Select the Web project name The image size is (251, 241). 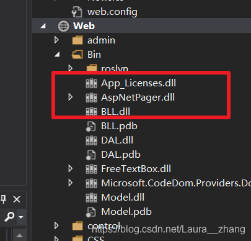coord(84,26)
